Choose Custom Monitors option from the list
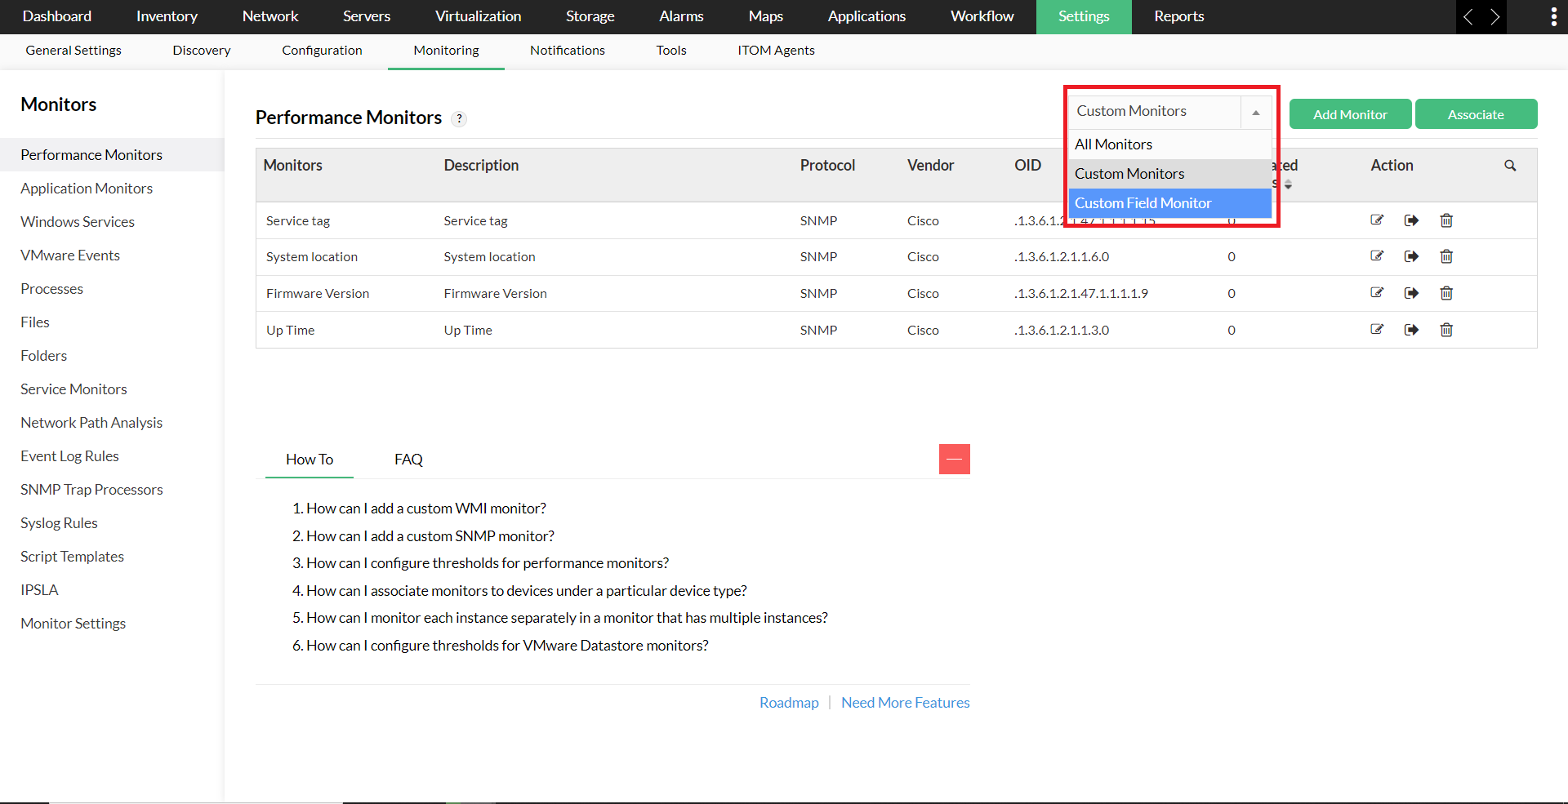1568x804 pixels. pos(1129,173)
